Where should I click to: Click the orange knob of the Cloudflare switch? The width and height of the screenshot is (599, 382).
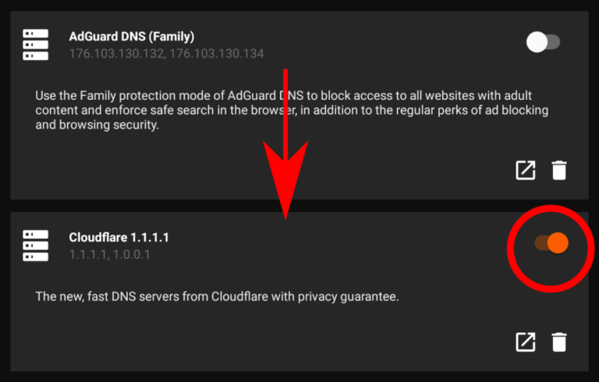point(558,243)
